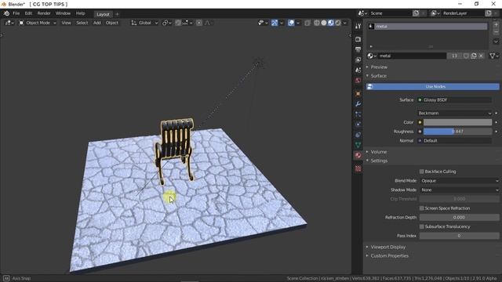502x282 pixels.
Task: Open the viewport View menu
Action: 66,23
